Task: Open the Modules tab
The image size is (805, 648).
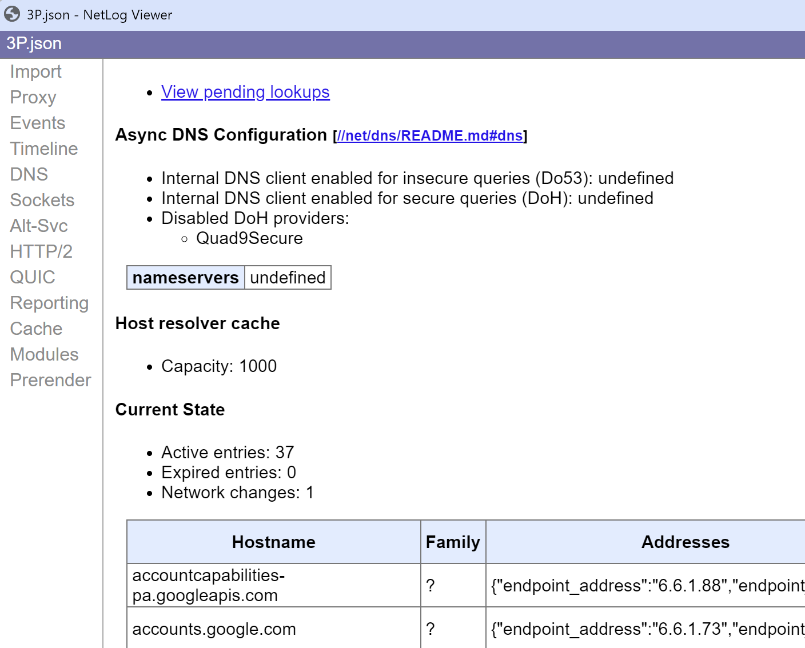Action: click(44, 354)
